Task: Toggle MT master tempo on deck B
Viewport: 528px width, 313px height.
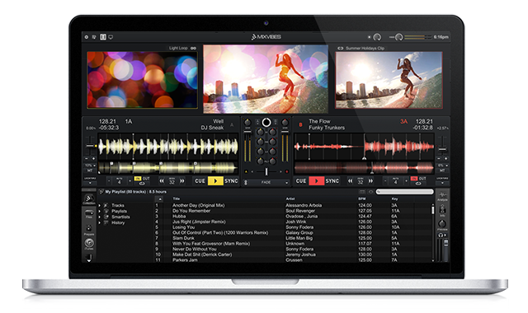Action: pos(442,171)
